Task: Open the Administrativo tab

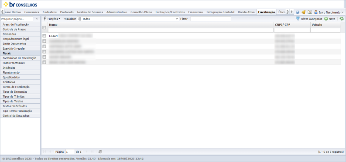Action: [117, 12]
